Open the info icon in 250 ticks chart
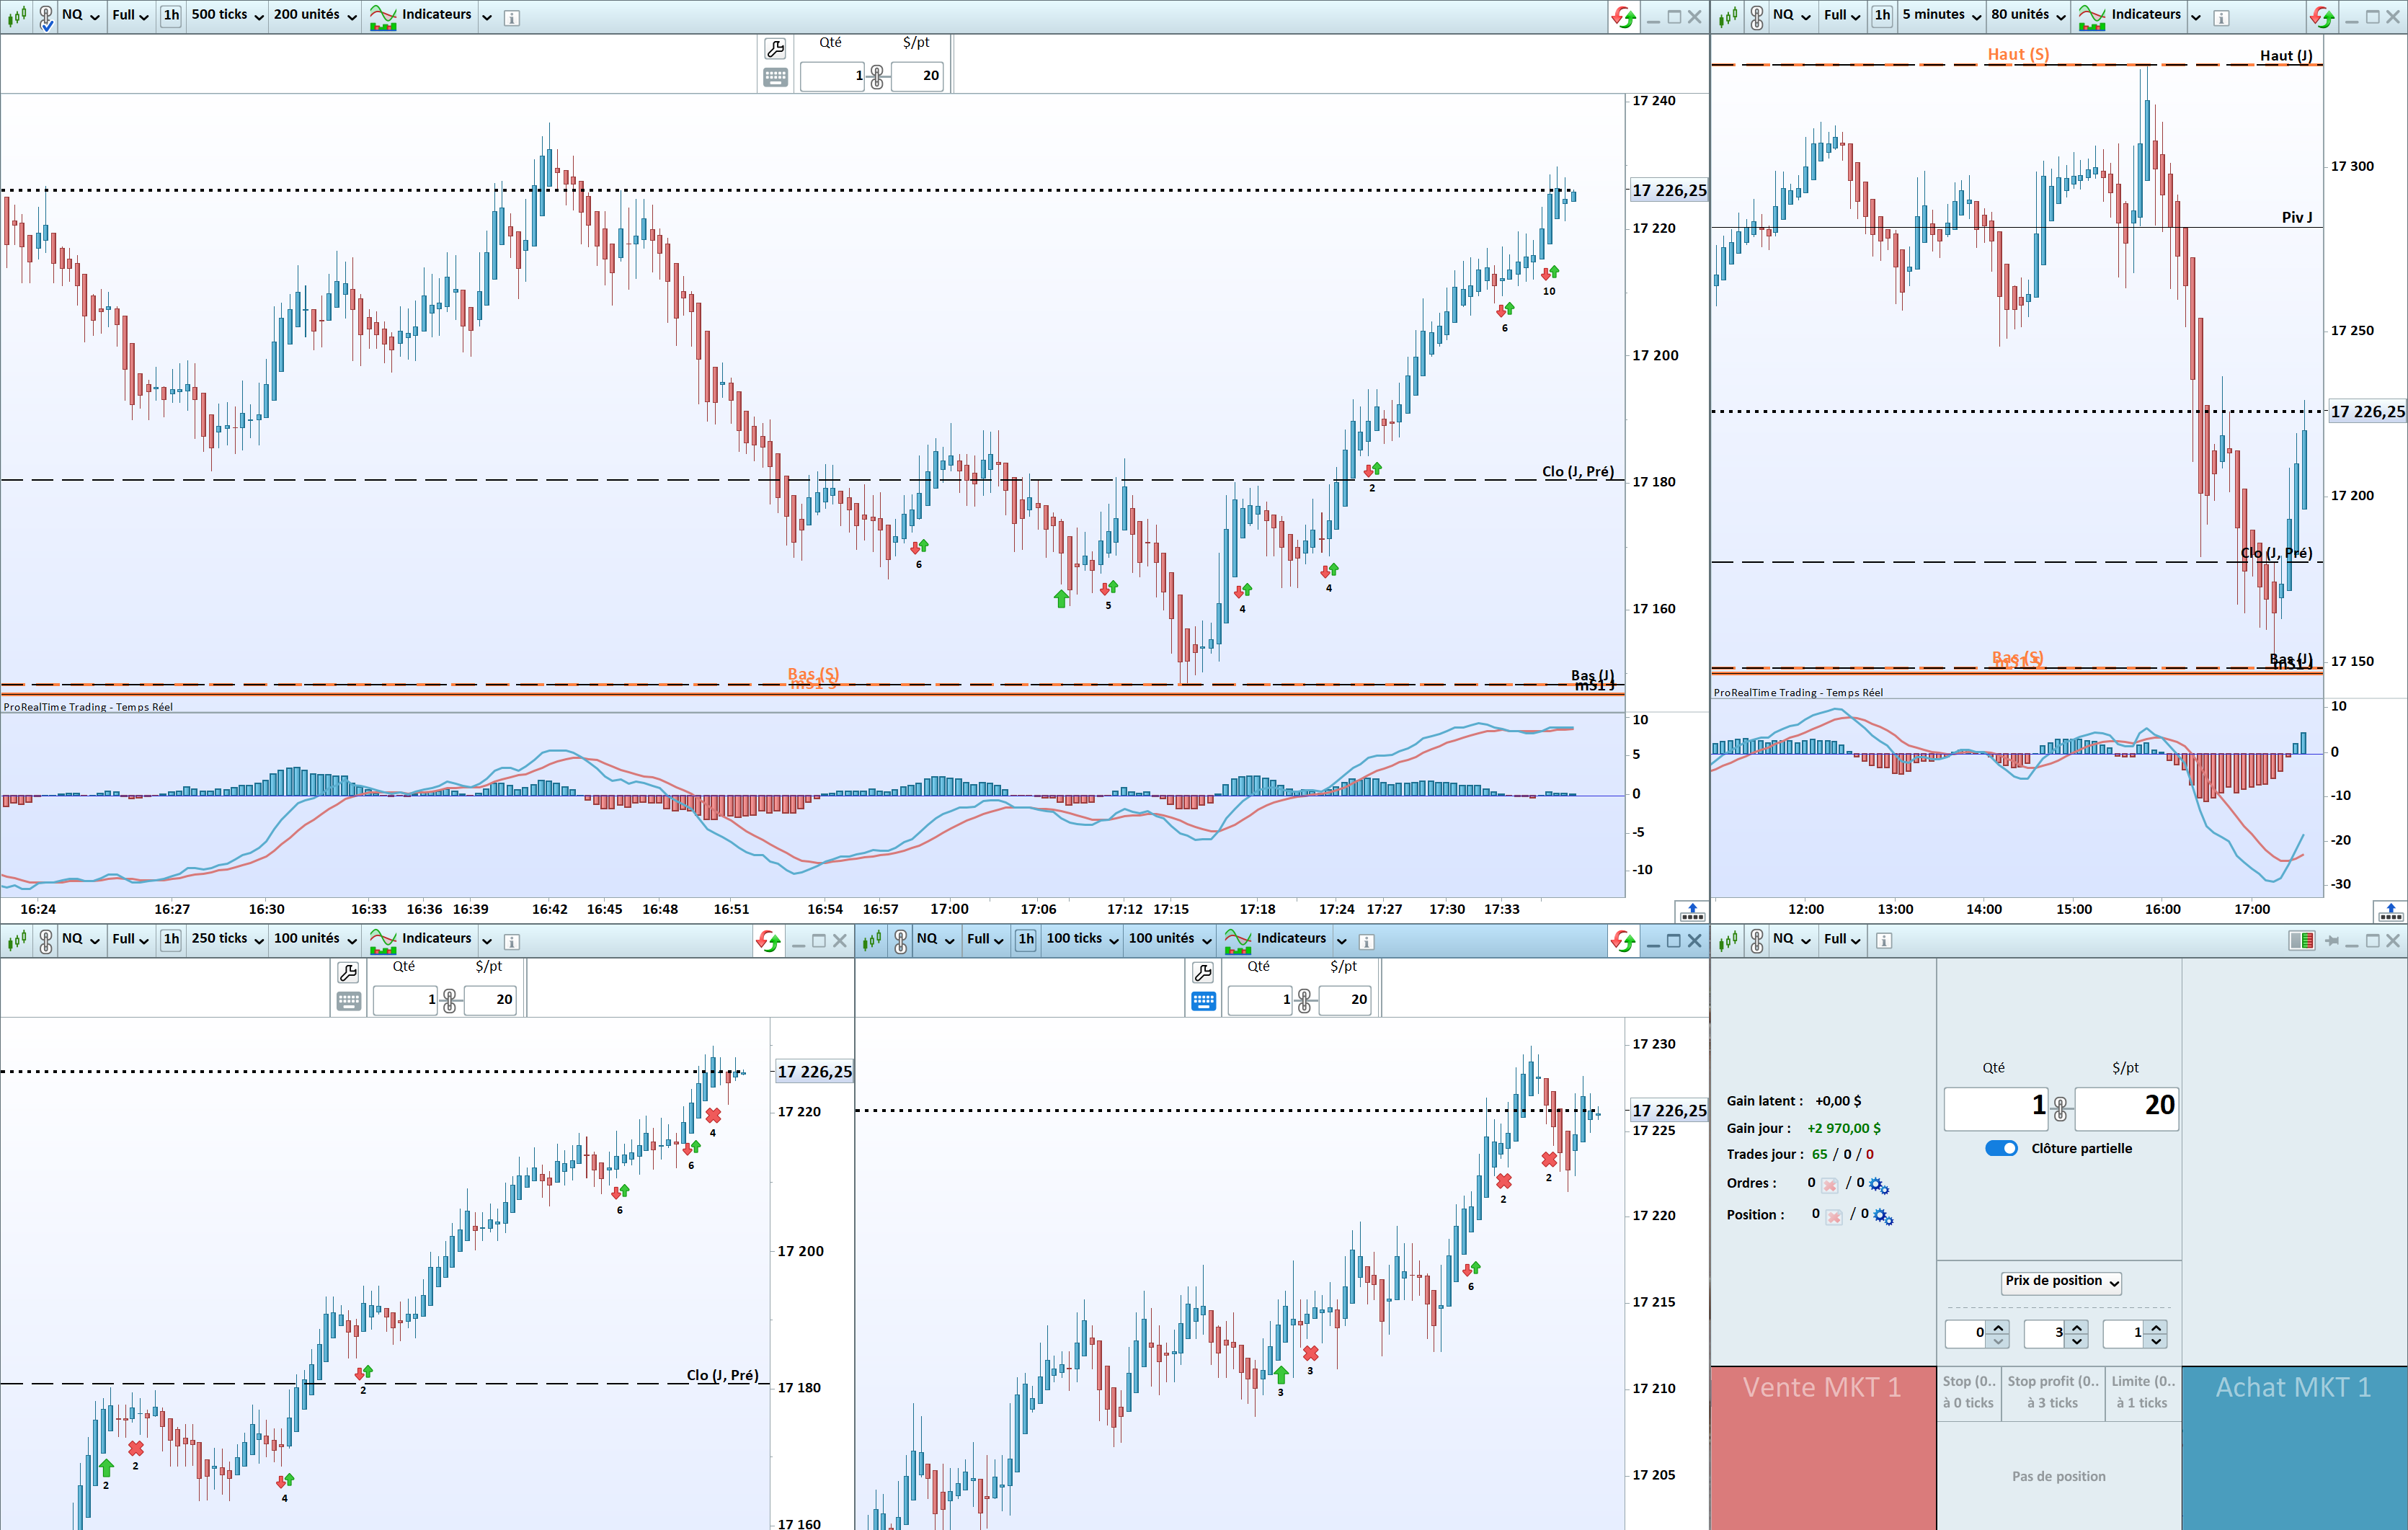2408x1530 pixels. pyautogui.click(x=511, y=941)
